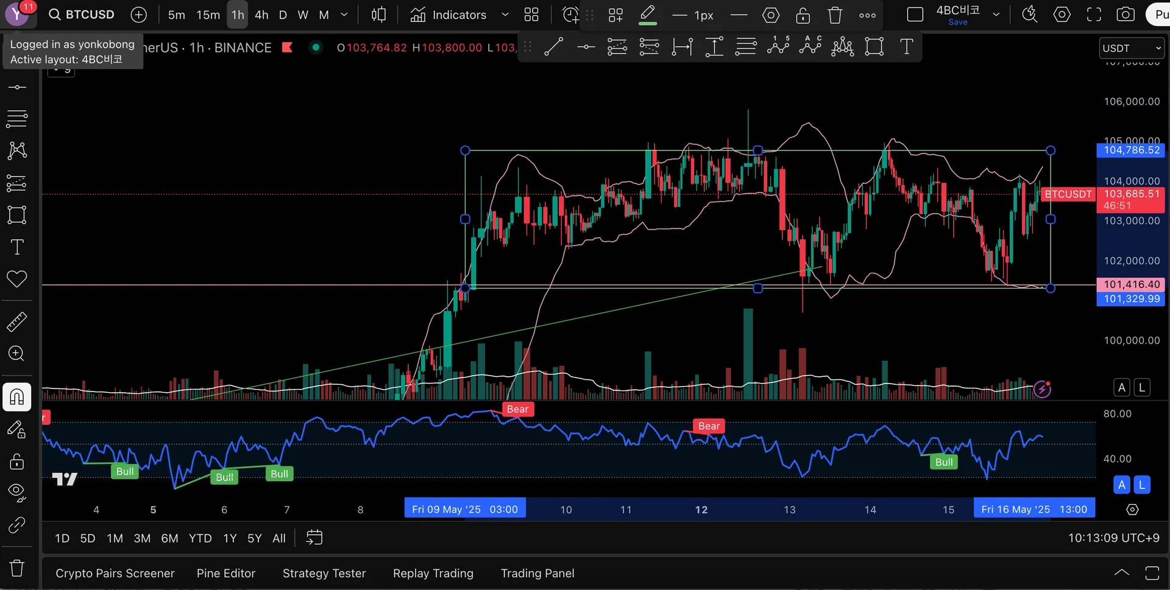Screen dimensions: 1170x590
Task: Toggle stay in drawing mode pencil-lock
Action: pos(17,429)
